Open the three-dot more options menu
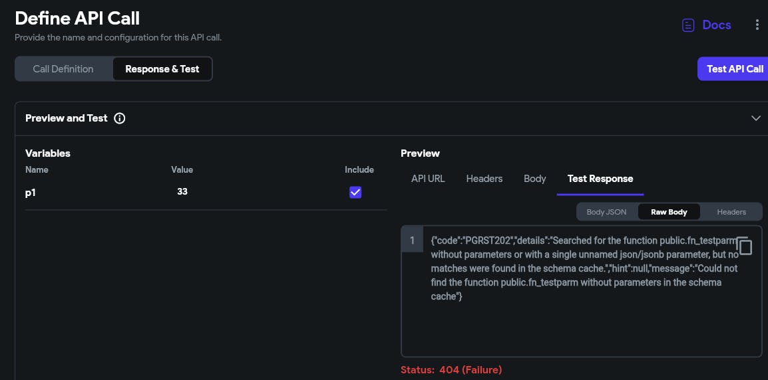 pos(757,25)
